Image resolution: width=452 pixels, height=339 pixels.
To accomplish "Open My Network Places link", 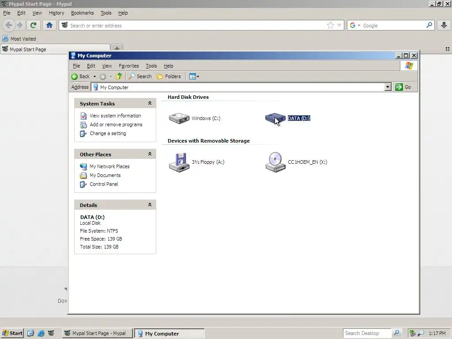I will coord(109,166).
